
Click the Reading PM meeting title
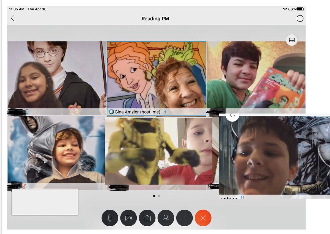[155, 19]
